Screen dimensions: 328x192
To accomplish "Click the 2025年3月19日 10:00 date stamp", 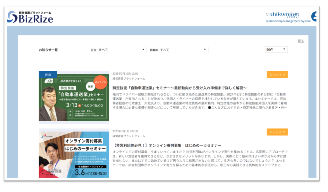I will click(125, 74).
